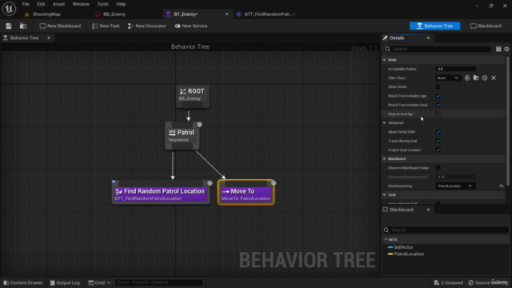This screenshot has height=288, width=512.
Task: Close the Behavior Tree graph panel tab
Action: (x=49, y=38)
